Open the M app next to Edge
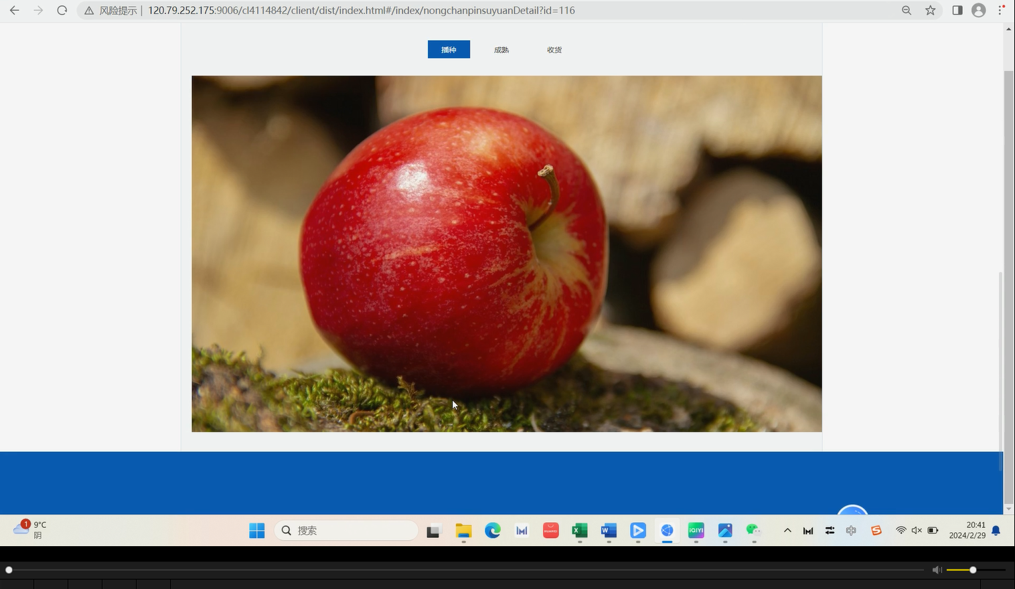1015x589 pixels. [522, 531]
